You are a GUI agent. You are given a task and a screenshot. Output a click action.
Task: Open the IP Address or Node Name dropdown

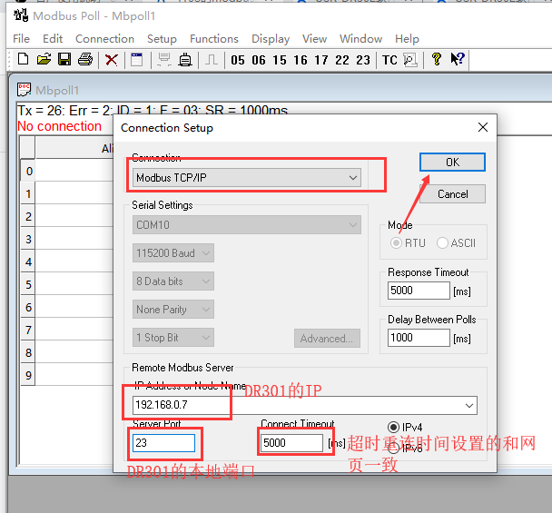pyautogui.click(x=468, y=405)
